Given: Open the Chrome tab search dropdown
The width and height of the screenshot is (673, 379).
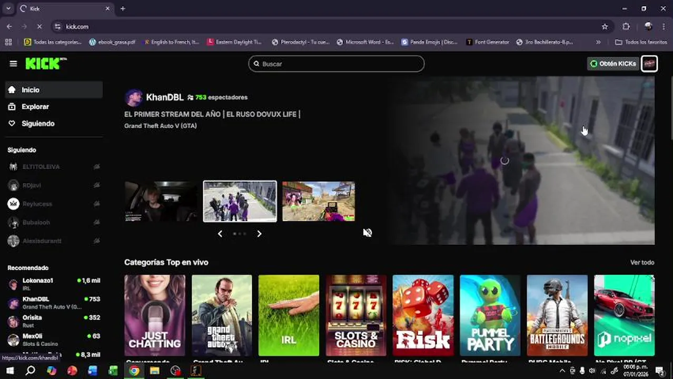Looking at the screenshot, I should point(8,8).
